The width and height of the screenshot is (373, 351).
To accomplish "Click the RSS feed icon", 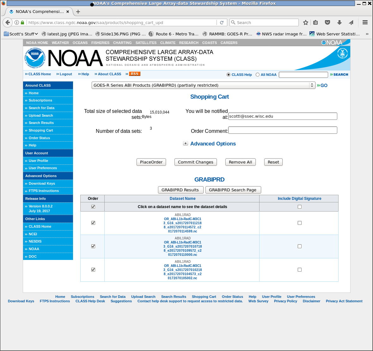I will tap(135, 74).
